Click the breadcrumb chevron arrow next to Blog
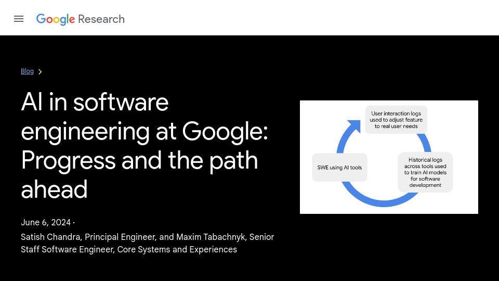 coord(40,72)
